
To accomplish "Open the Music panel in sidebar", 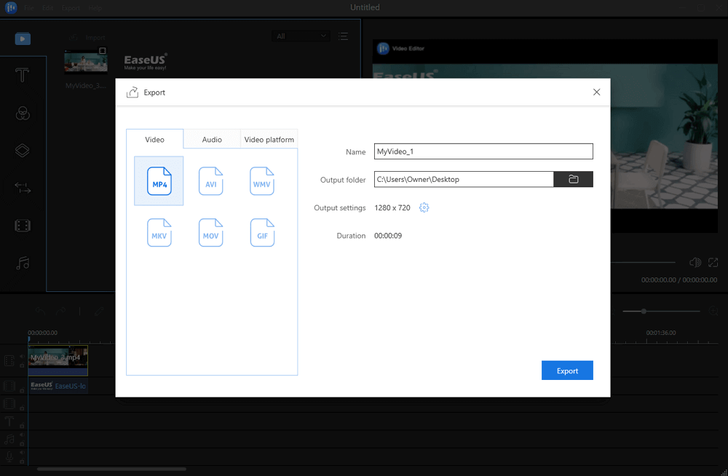I will tap(23, 263).
